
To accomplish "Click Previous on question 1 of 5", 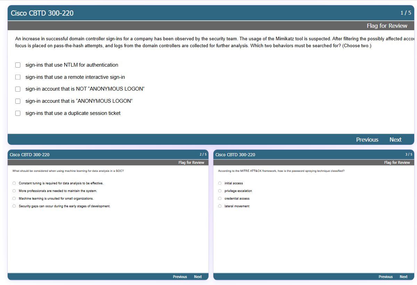I will [x=367, y=140].
